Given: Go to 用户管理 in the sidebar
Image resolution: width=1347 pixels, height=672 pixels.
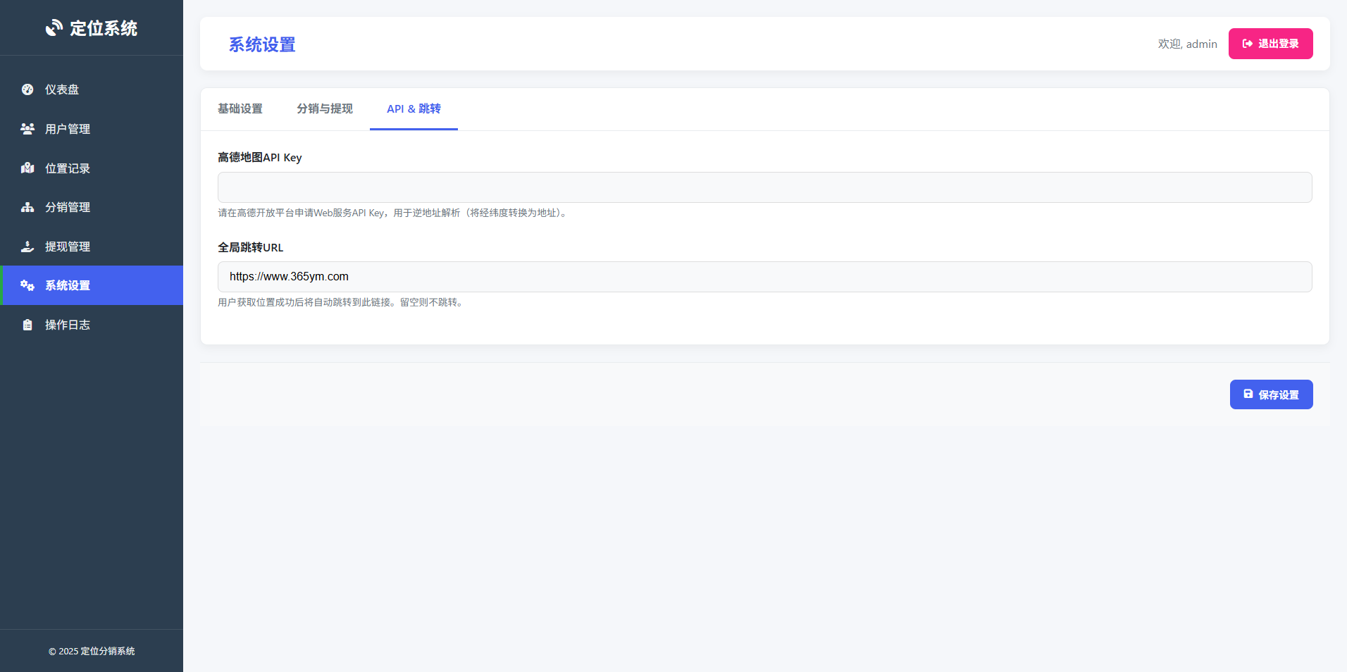Looking at the screenshot, I should (68, 129).
